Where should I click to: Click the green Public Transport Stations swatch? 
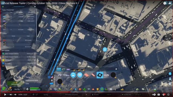tap(3, 54)
